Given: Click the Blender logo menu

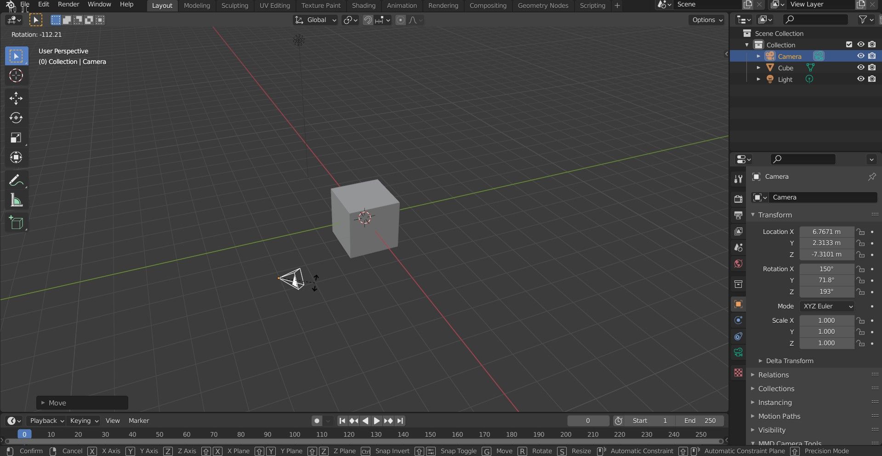Looking at the screenshot, I should [10, 5].
